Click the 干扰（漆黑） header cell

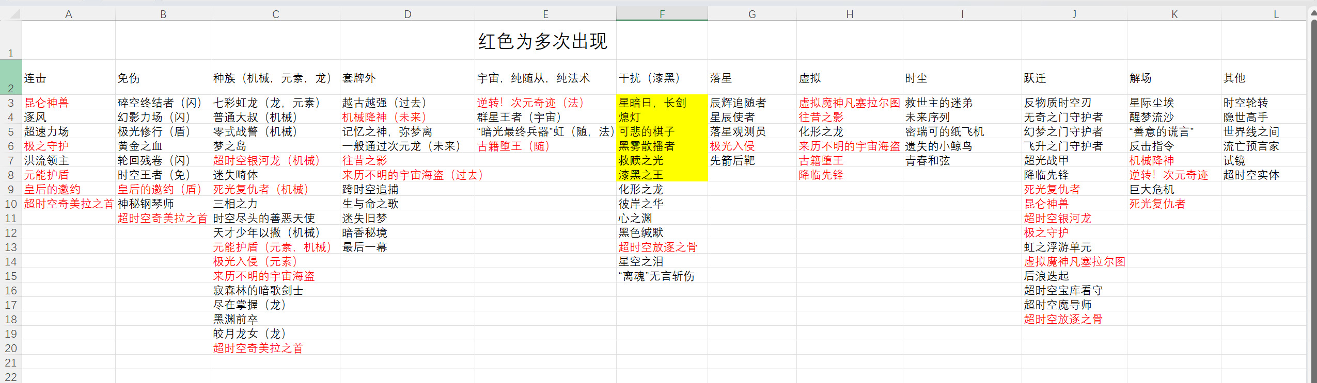pos(662,78)
